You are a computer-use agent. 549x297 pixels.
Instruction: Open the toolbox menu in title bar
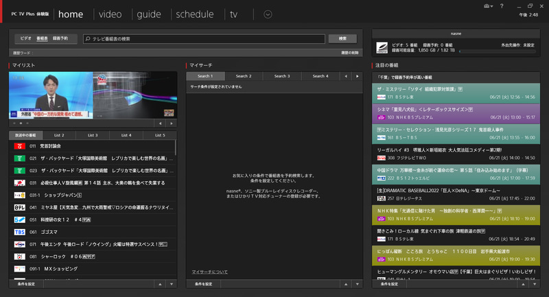[488, 6]
